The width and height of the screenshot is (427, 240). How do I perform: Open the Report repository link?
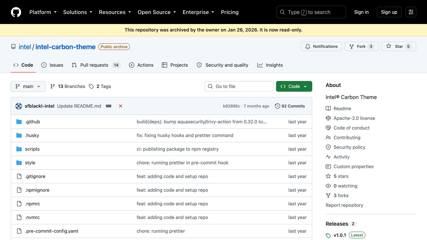(344, 205)
